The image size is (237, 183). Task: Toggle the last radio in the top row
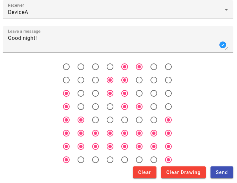point(168,67)
